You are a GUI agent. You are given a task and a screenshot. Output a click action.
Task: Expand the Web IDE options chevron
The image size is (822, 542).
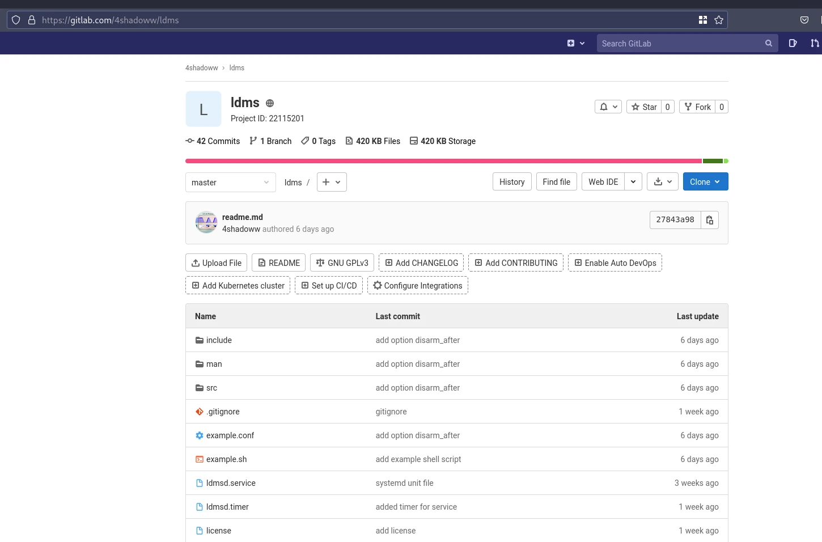(633, 181)
